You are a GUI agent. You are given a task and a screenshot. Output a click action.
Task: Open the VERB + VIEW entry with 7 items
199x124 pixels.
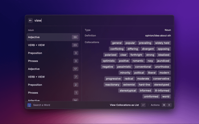click(53, 77)
